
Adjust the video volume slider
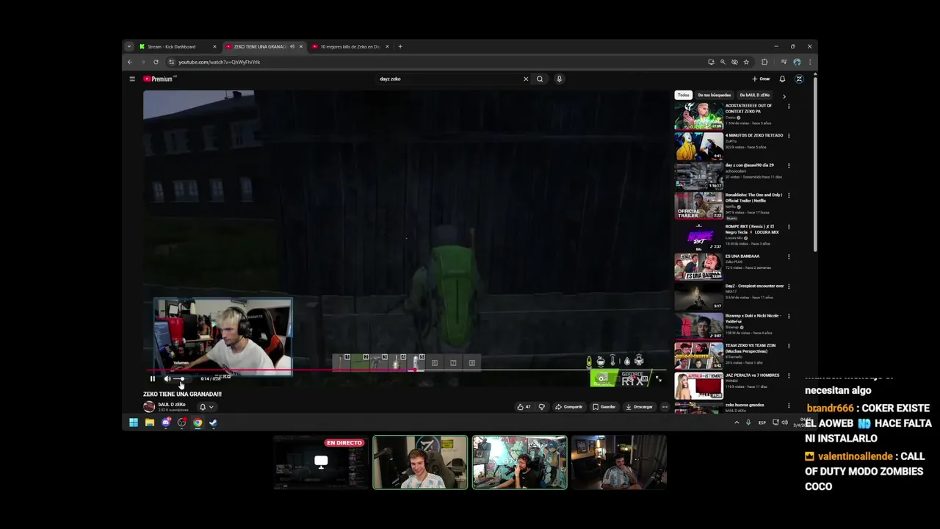point(180,378)
